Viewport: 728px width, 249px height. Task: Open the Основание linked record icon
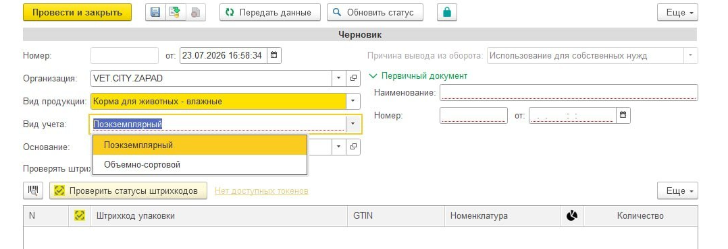(x=353, y=147)
